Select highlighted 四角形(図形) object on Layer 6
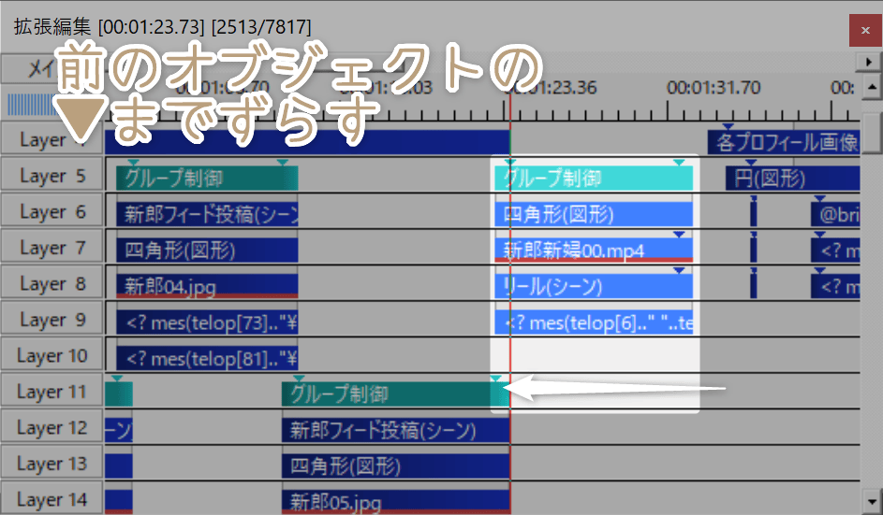The width and height of the screenshot is (883, 515). click(x=594, y=214)
